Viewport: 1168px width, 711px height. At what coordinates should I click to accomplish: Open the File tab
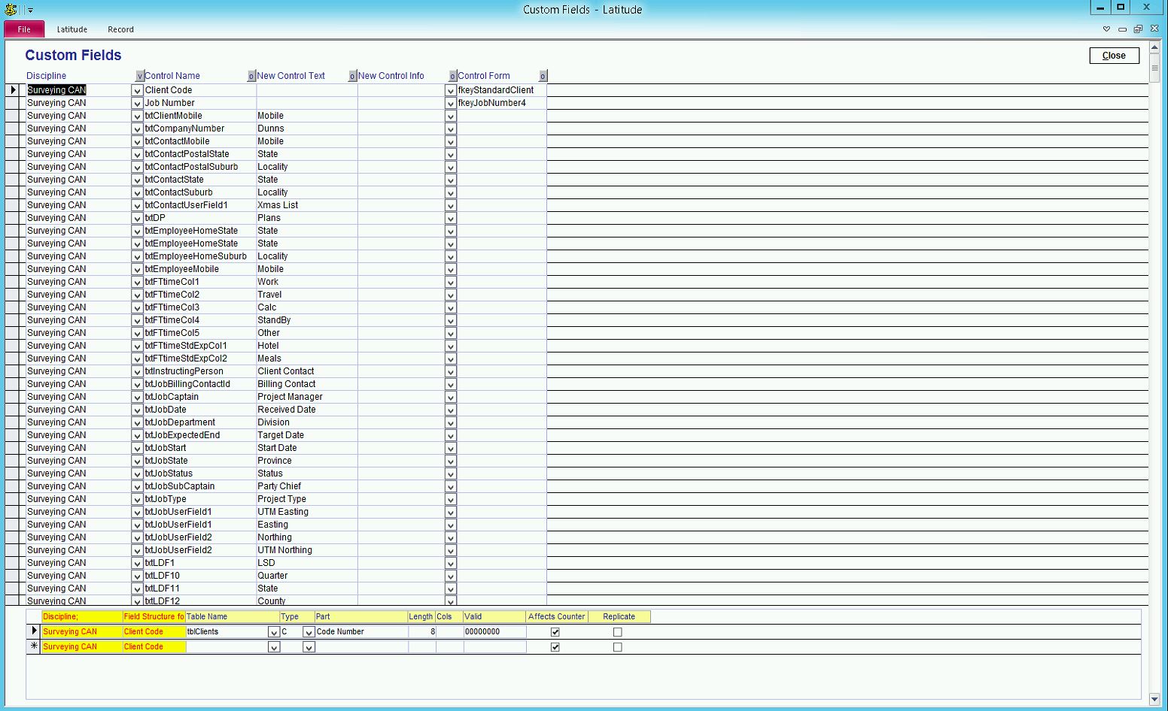(24, 29)
